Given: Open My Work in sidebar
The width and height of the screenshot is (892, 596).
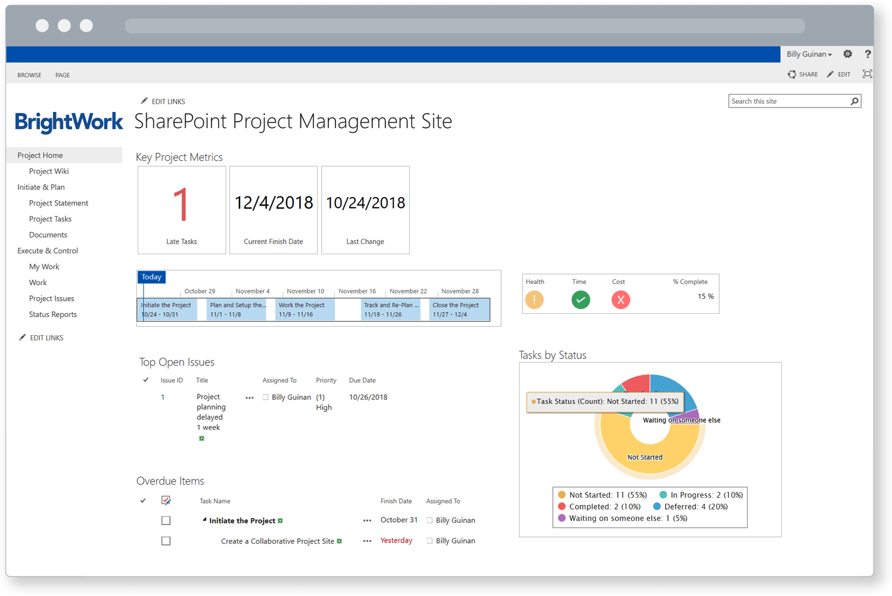Looking at the screenshot, I should pyautogui.click(x=44, y=267).
